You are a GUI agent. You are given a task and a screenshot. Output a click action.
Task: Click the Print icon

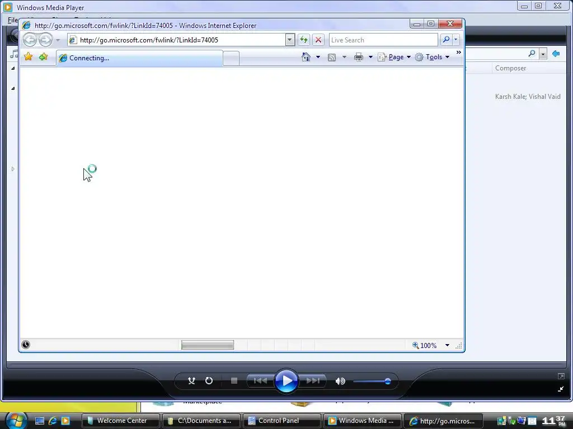coord(359,57)
